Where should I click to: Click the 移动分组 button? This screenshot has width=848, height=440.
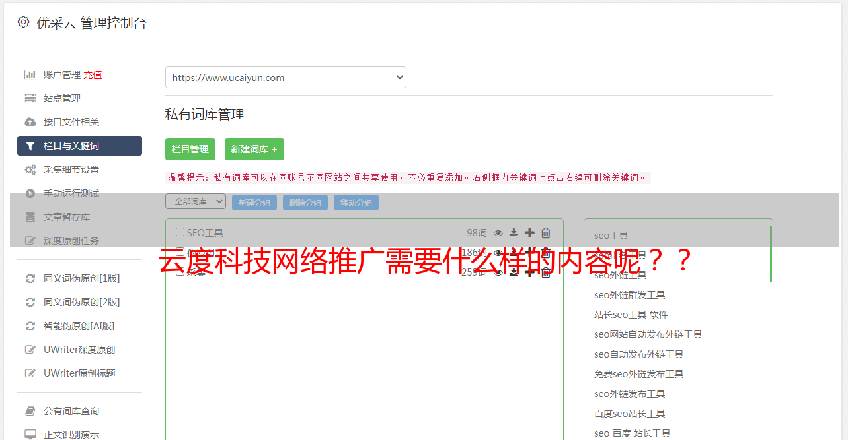(x=356, y=203)
